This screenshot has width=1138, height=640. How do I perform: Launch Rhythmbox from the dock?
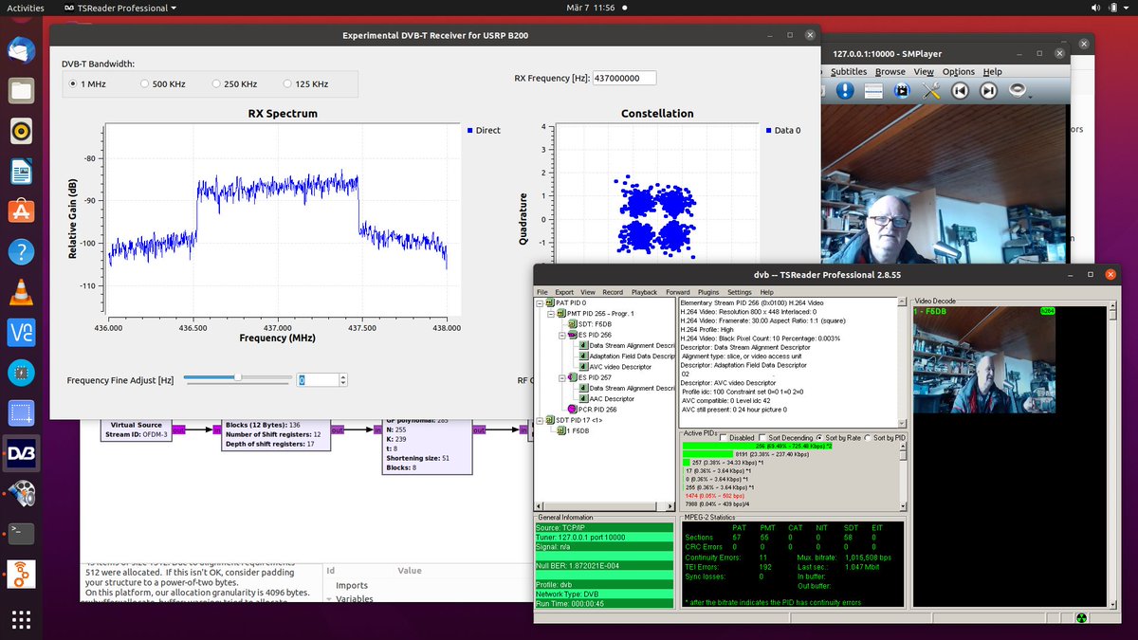(21, 131)
